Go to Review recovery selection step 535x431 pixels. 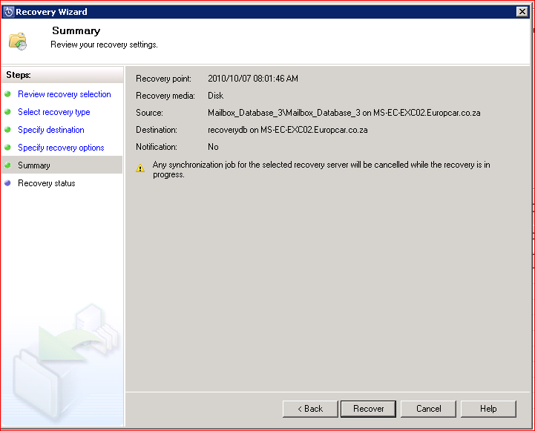pos(65,94)
